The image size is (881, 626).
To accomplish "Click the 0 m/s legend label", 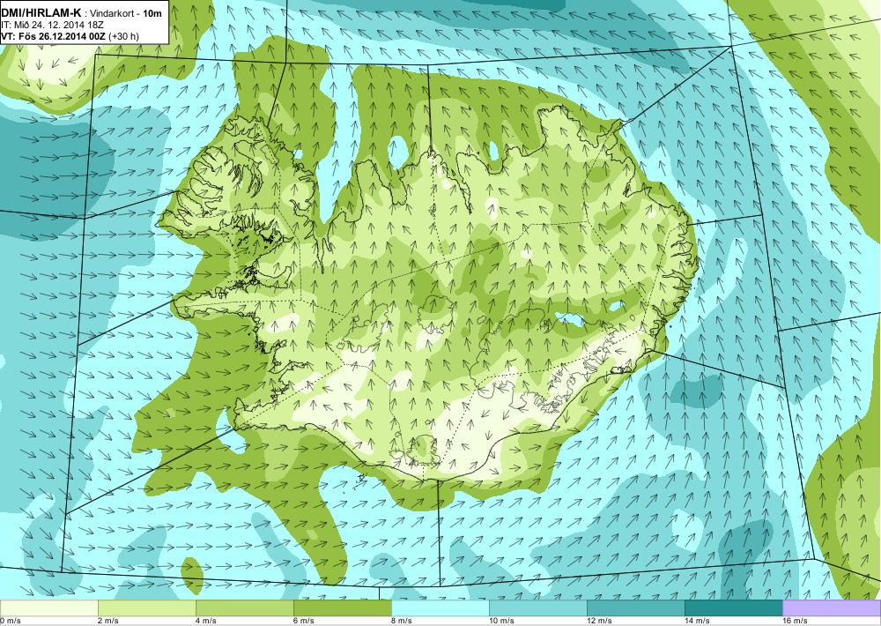I will [10, 621].
